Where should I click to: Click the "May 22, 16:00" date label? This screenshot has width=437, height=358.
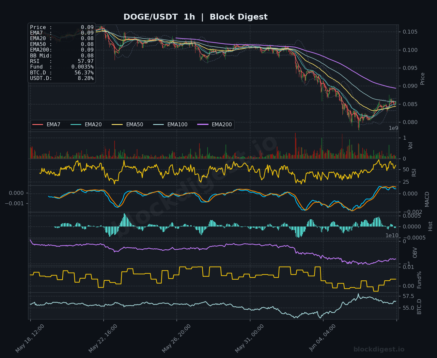(x=103, y=338)
